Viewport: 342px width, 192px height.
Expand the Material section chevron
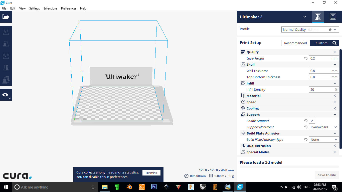[x=335, y=96]
